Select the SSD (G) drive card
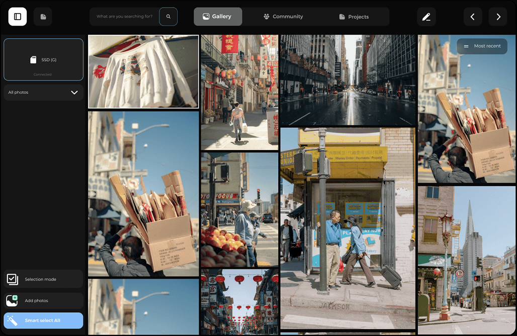517x336 pixels. (x=43, y=59)
